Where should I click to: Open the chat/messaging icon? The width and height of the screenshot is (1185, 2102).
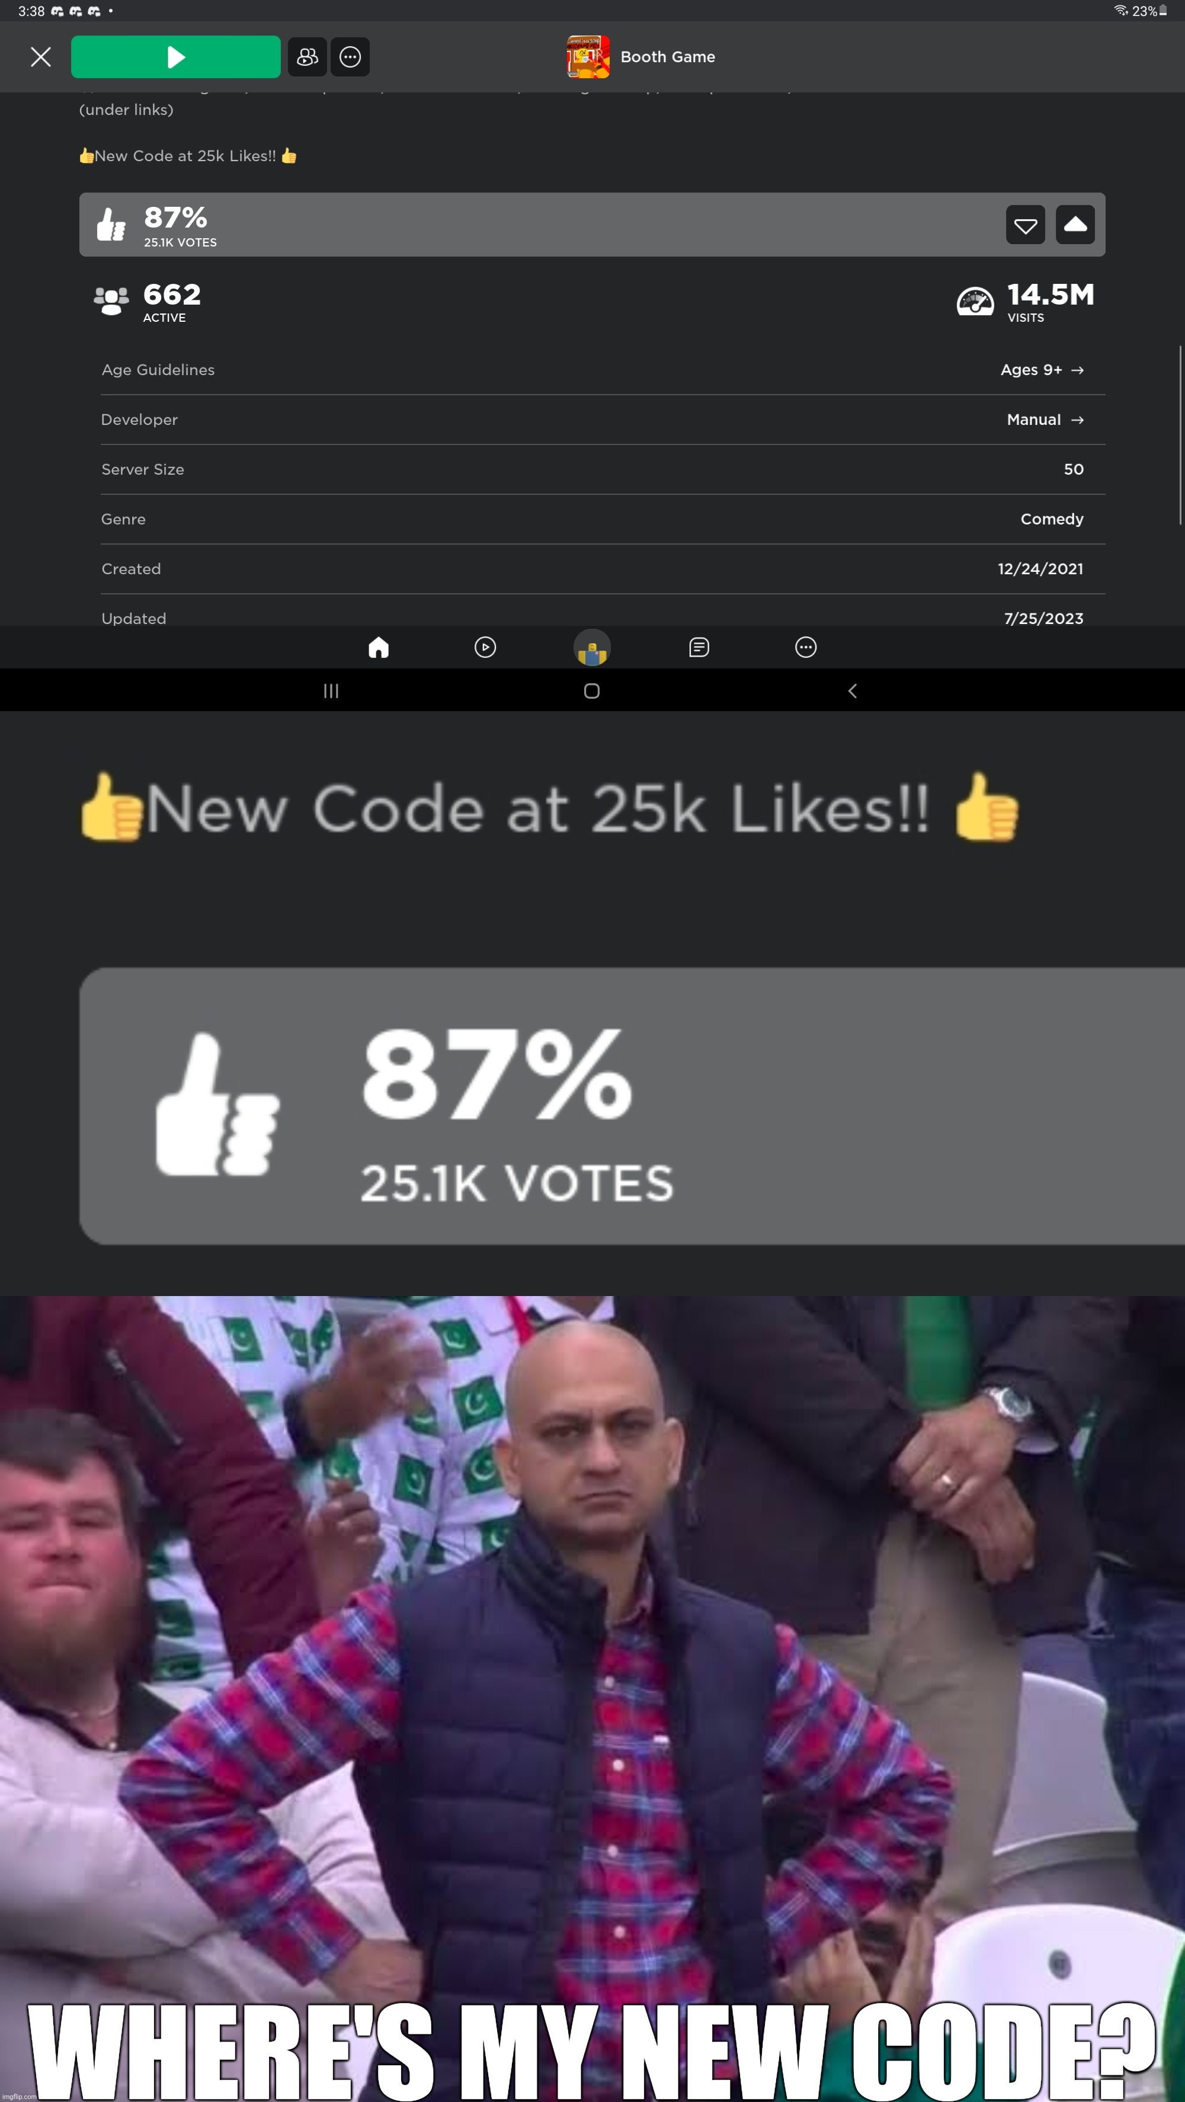point(699,645)
